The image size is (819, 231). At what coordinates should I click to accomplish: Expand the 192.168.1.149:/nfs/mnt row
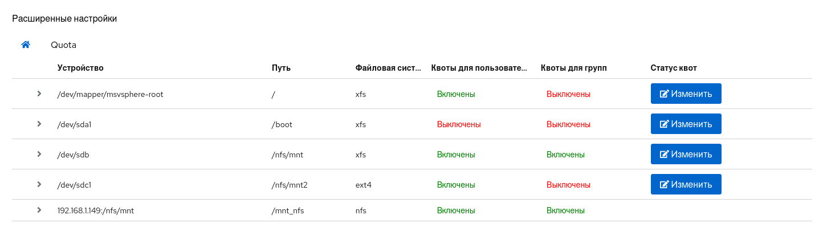tap(39, 210)
